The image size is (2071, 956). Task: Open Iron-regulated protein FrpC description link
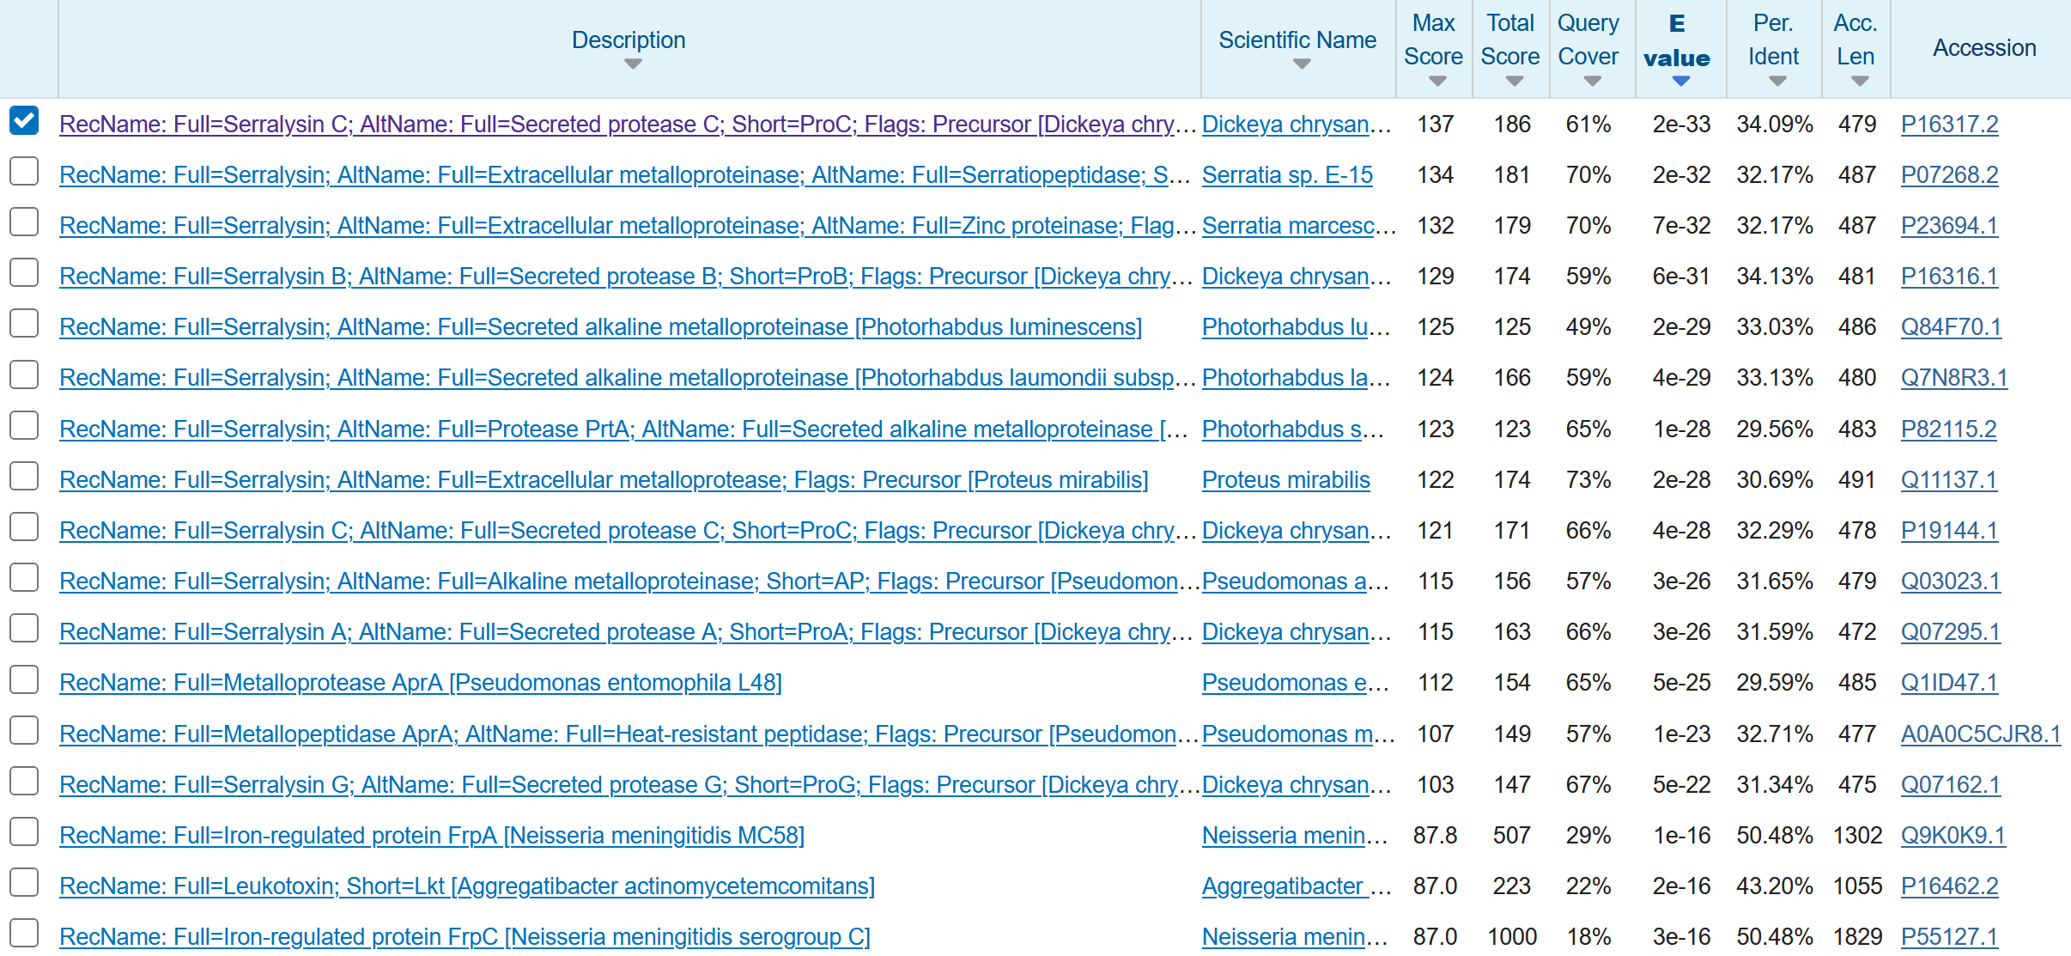pyautogui.click(x=465, y=937)
